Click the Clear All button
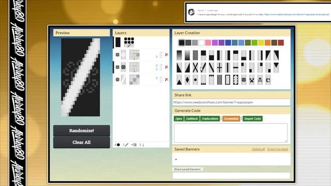 (82, 143)
